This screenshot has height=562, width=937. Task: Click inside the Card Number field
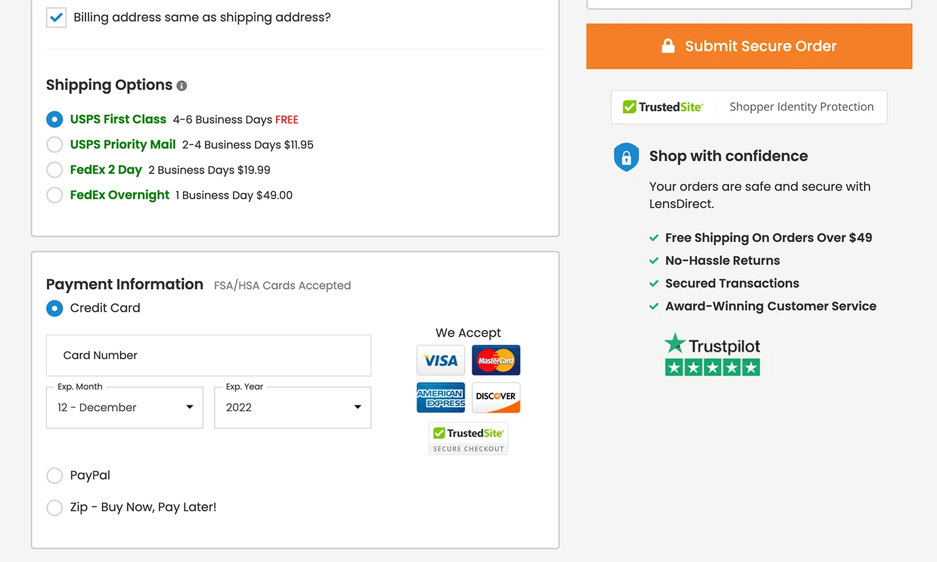209,355
